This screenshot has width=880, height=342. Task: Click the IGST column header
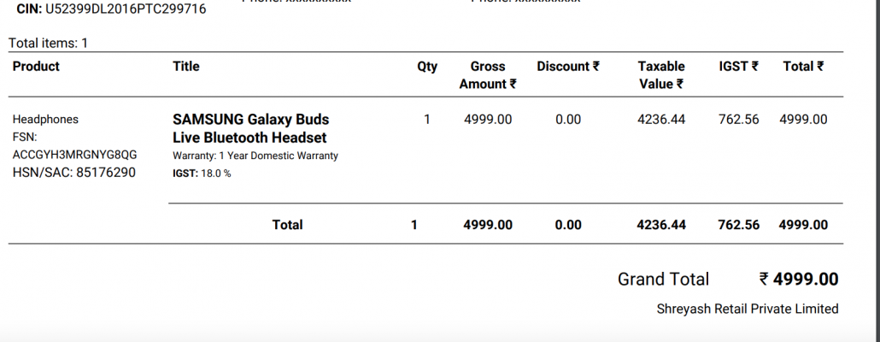tap(738, 67)
